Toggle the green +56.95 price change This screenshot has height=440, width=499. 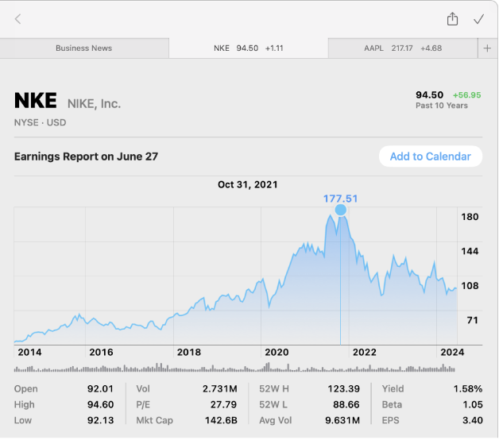click(466, 95)
